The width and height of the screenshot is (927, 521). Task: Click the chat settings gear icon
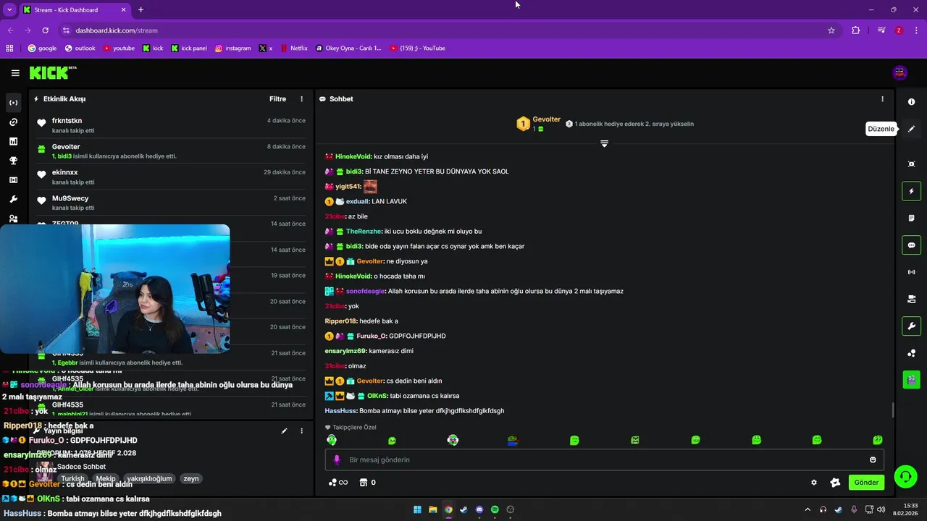814,483
